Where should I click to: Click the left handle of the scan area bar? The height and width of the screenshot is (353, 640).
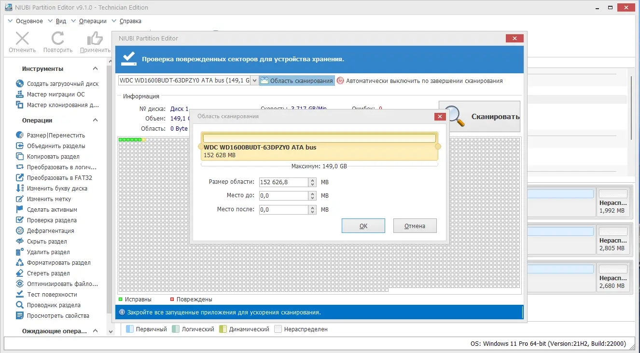200,146
